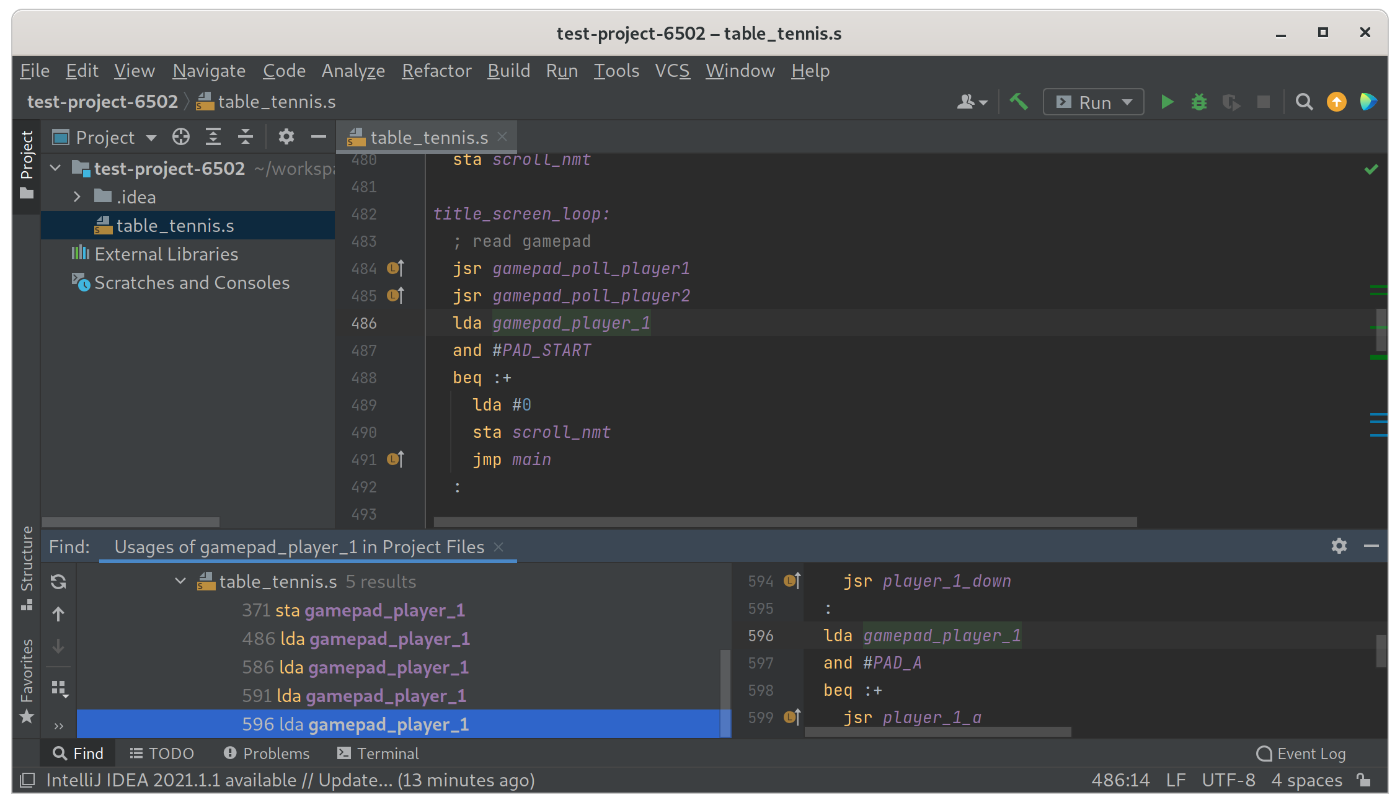
Task: Click the IntelliJ IDEA update notification text
Action: pyautogui.click(x=290, y=780)
